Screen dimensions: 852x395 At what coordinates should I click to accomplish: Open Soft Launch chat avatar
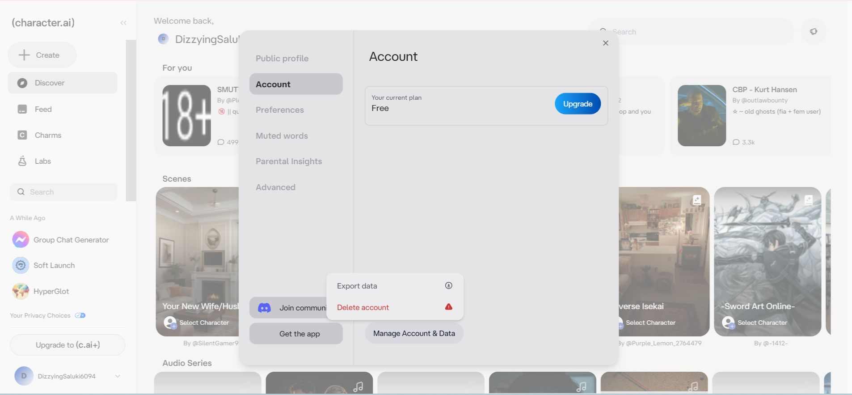tap(21, 265)
